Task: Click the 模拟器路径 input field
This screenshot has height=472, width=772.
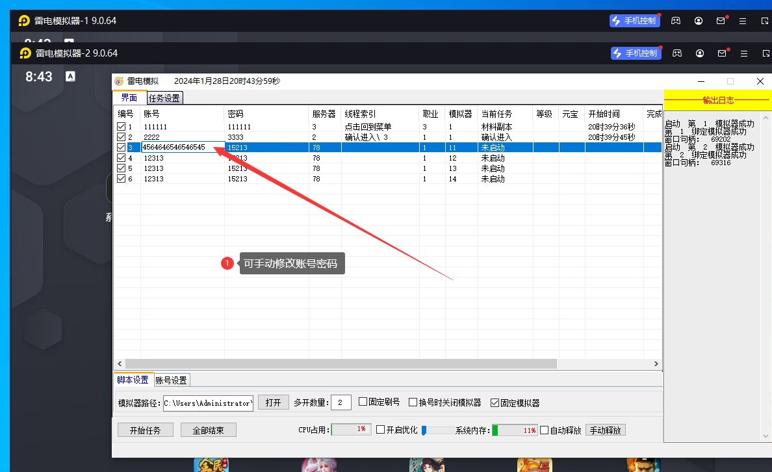Action: click(208, 403)
